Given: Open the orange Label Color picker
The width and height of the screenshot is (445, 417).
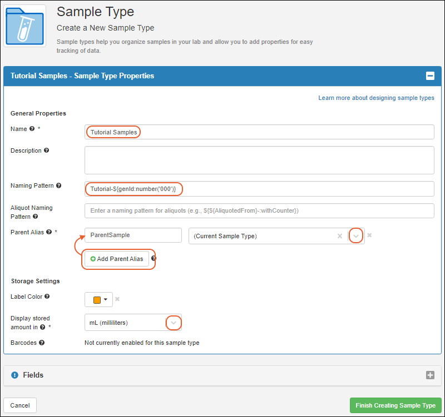Looking at the screenshot, I should pos(99,299).
